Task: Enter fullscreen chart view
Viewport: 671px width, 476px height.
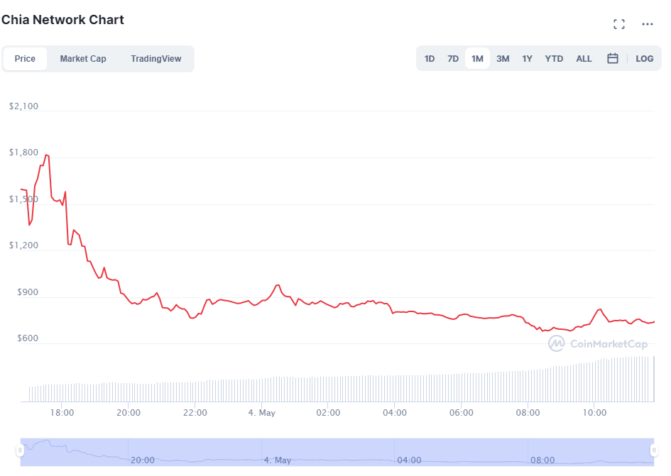Action: (619, 24)
